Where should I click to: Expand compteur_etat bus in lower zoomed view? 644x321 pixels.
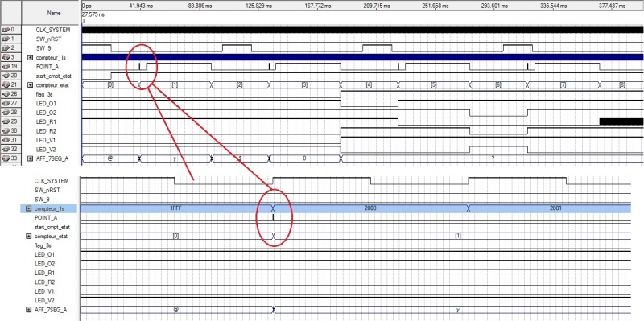click(x=29, y=236)
